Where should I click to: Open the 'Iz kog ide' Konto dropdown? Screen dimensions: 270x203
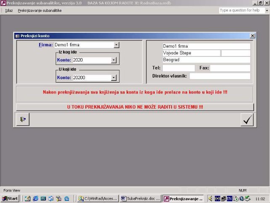(113, 60)
